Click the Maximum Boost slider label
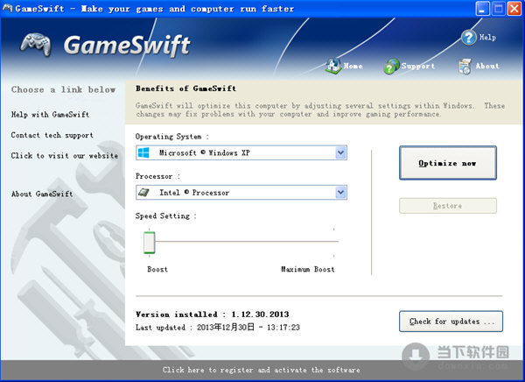Screen dimensions: 525x382 (308, 269)
